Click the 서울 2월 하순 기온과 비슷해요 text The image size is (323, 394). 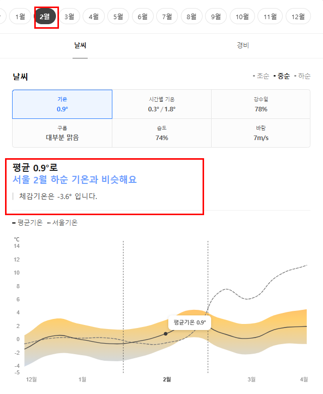tap(75, 180)
